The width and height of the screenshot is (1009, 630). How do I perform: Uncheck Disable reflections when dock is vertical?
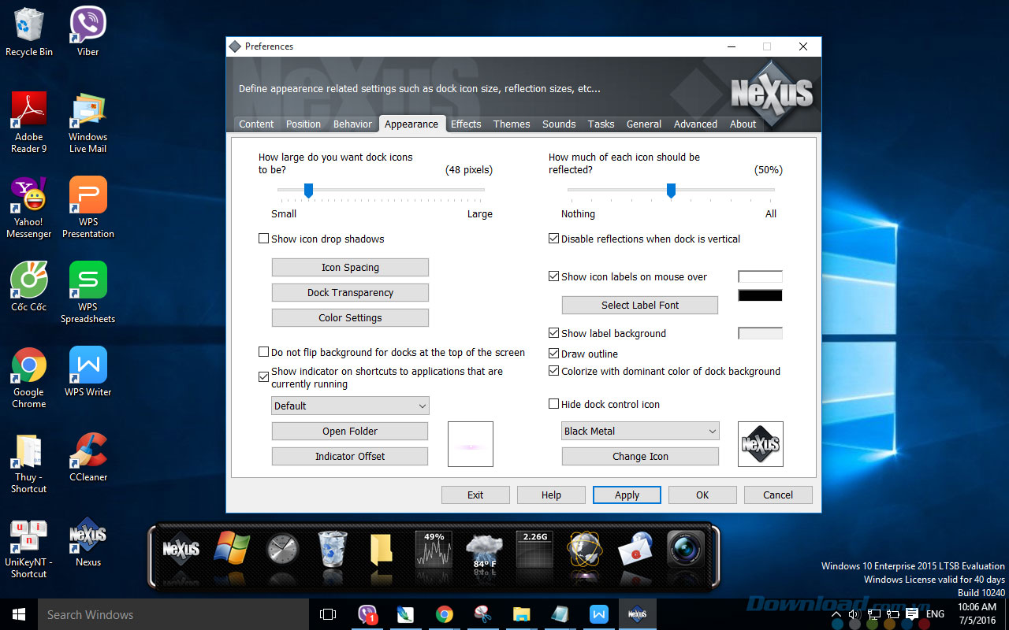(x=553, y=239)
